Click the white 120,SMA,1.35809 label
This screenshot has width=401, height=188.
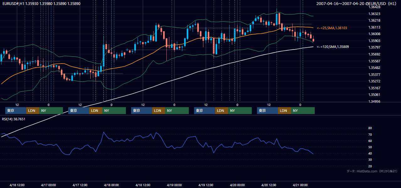point(333,47)
